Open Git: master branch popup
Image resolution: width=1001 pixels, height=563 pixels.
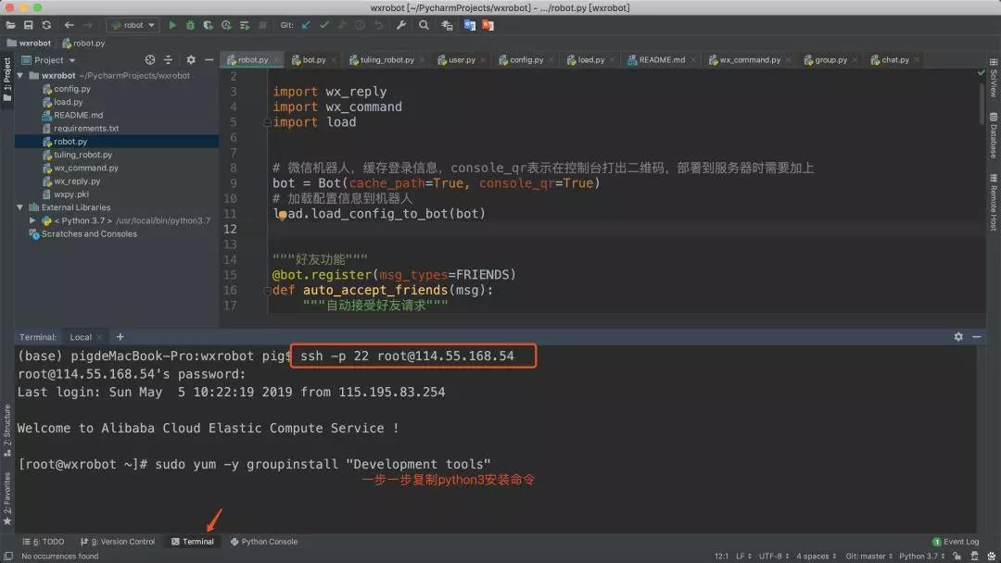[x=868, y=556]
